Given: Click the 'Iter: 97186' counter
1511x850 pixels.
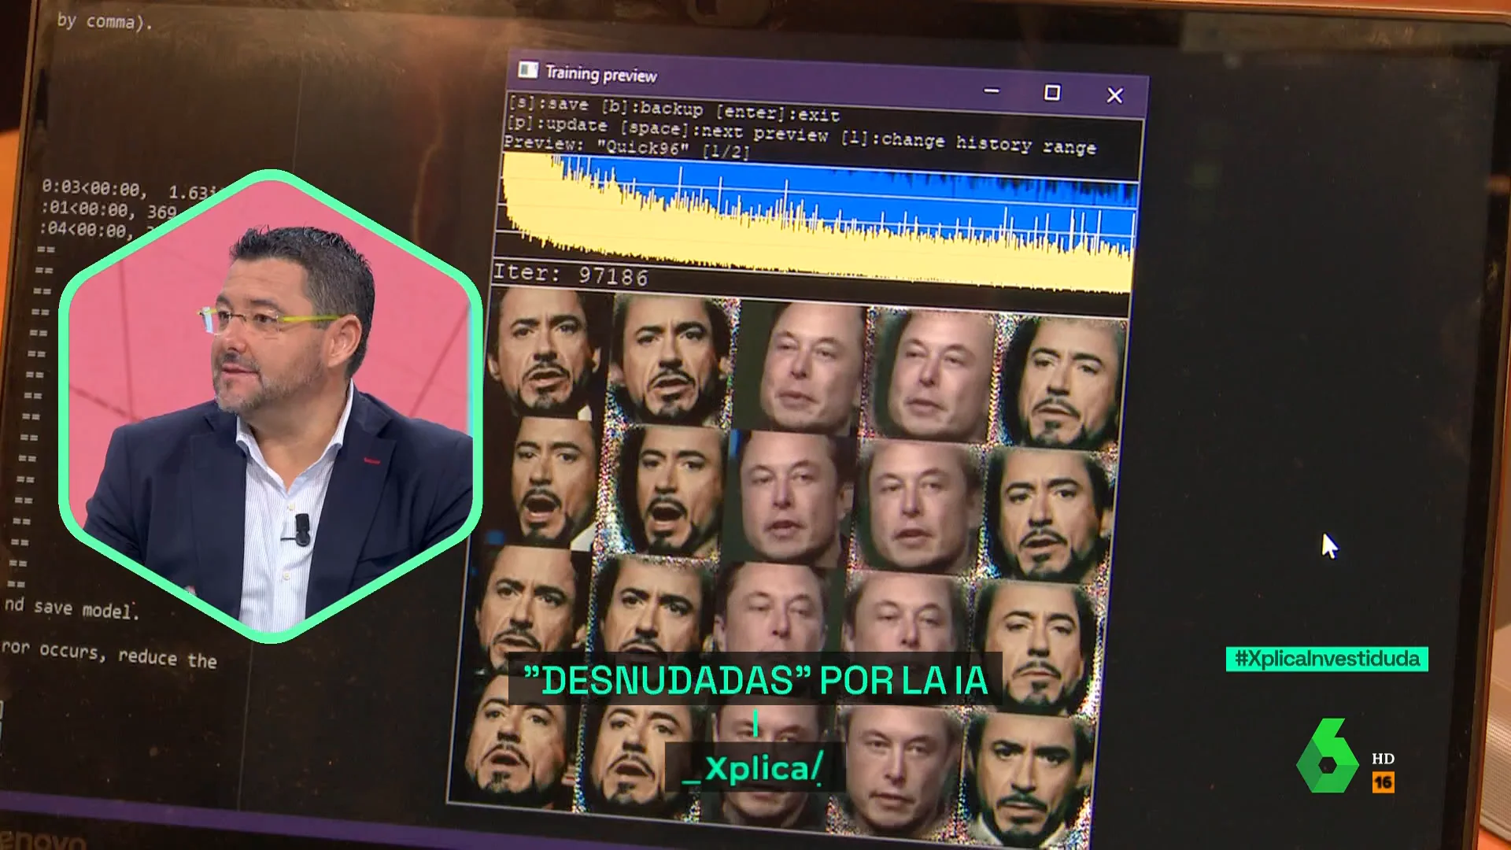Looking at the screenshot, I should 571,275.
